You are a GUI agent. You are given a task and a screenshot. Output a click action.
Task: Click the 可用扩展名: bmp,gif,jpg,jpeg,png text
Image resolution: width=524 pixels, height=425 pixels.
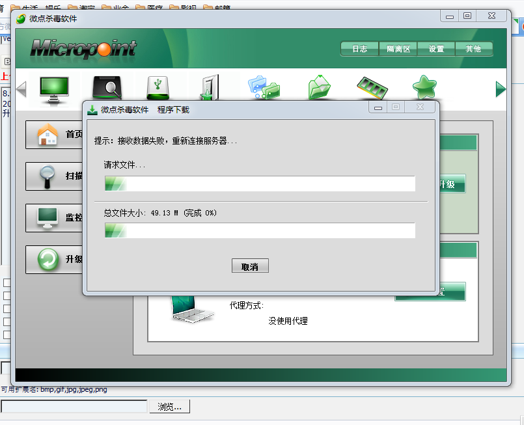[54, 389]
